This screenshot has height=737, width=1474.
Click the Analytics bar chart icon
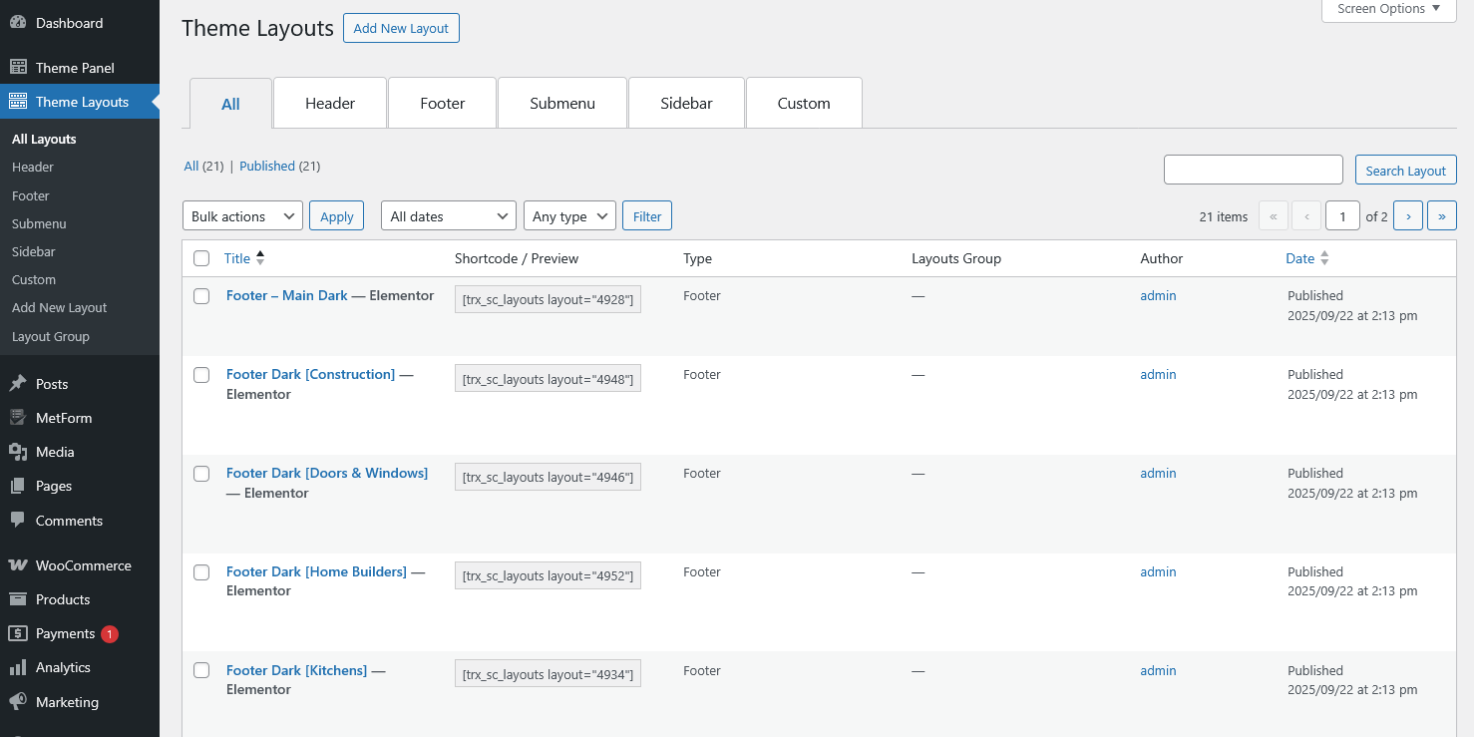pyautogui.click(x=18, y=667)
